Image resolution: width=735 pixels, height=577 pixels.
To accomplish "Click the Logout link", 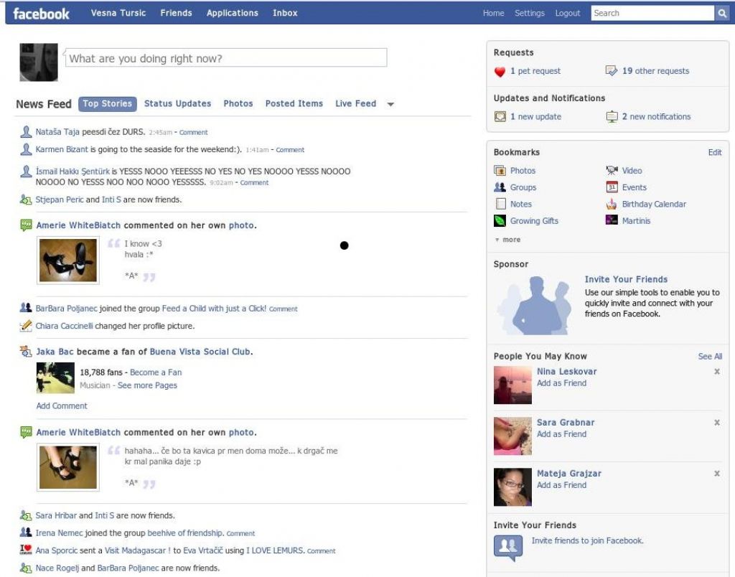I will tap(568, 13).
